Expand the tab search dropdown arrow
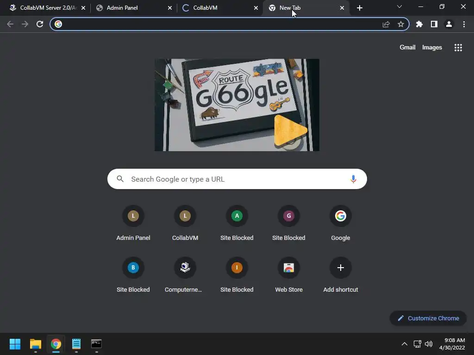474x355 pixels. 399,6
